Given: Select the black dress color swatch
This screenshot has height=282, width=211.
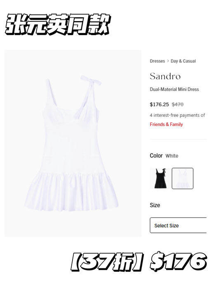Looking at the screenshot, I should [160, 178].
